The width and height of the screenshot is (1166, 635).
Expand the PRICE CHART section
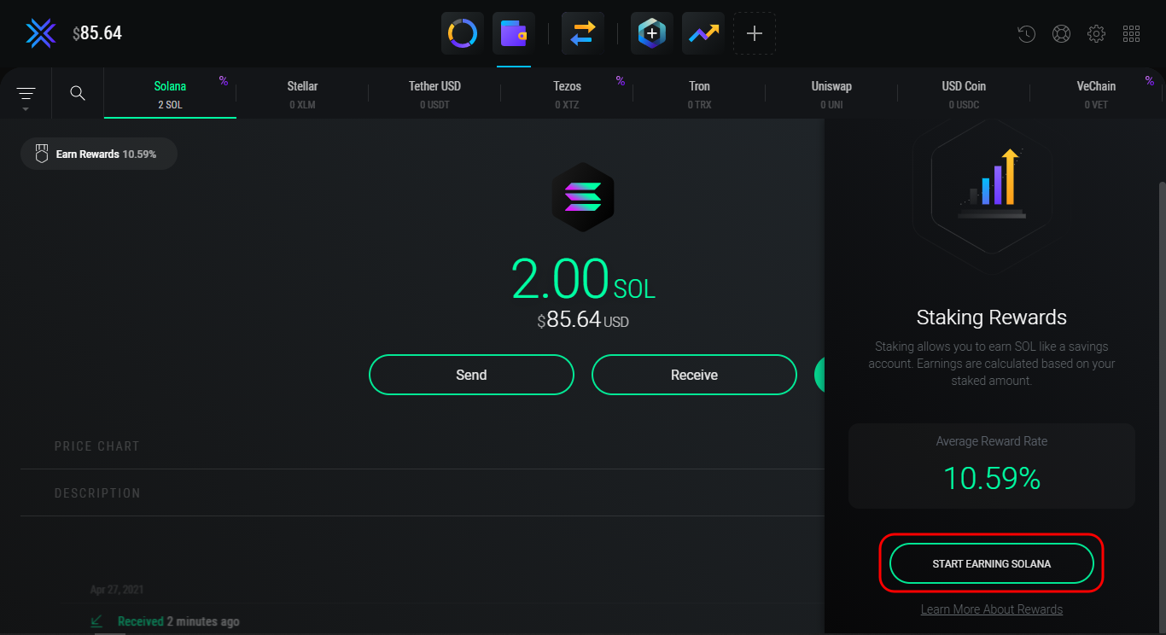pyautogui.click(x=97, y=446)
